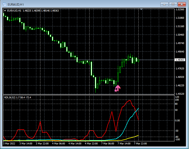Click the 4 Mar 22:00 time label
Screen dimensions: 189x149
click(91, 144)
